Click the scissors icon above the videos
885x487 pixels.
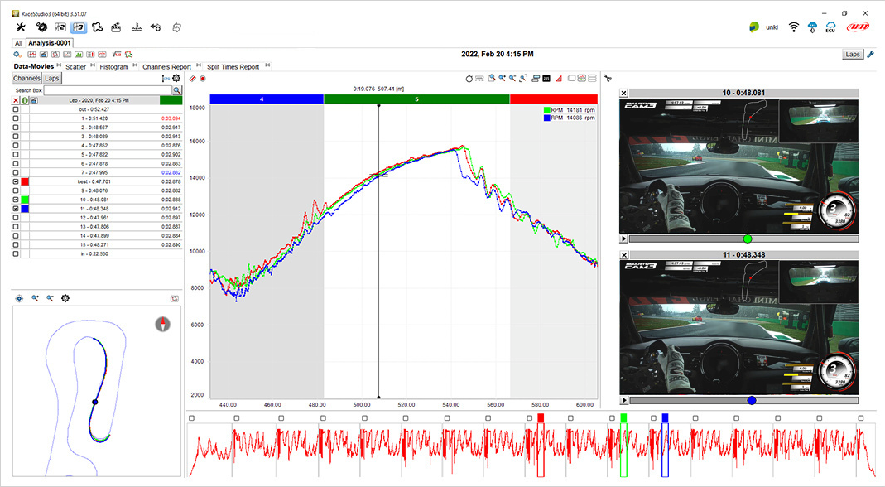click(x=607, y=78)
